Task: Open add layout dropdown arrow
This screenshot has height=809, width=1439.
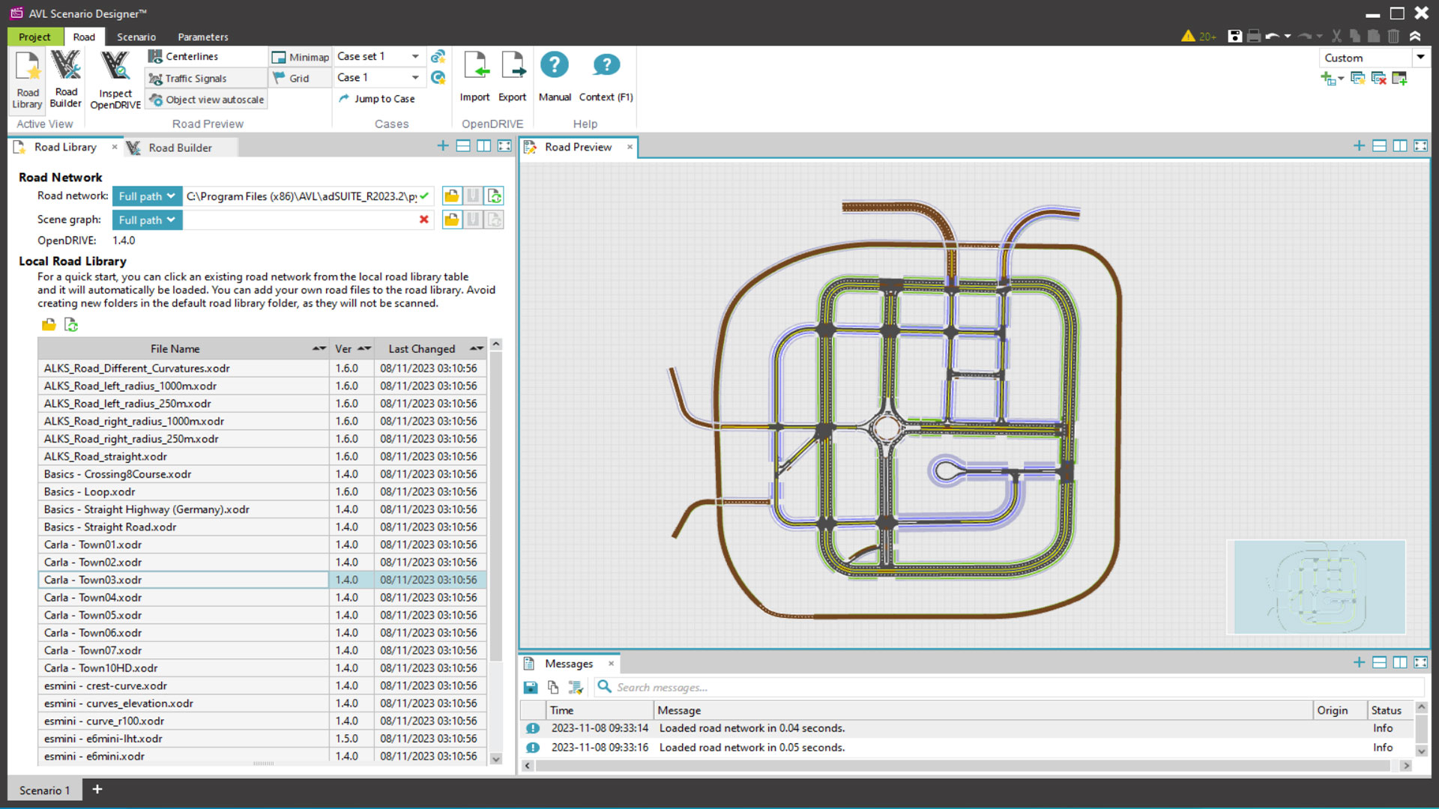Action: (1341, 78)
